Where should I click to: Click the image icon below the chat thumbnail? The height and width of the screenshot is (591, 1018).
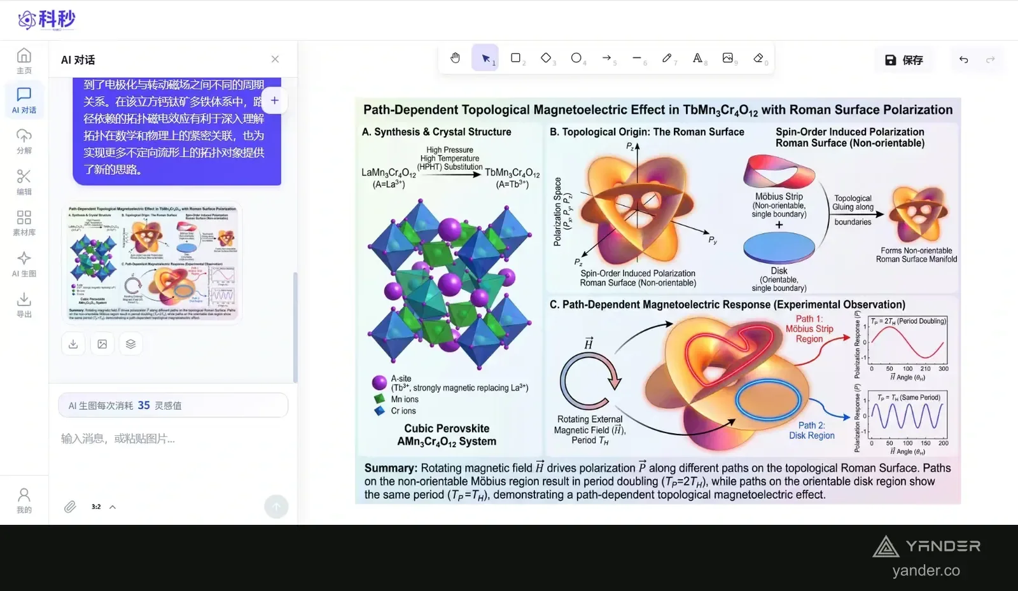coord(102,344)
